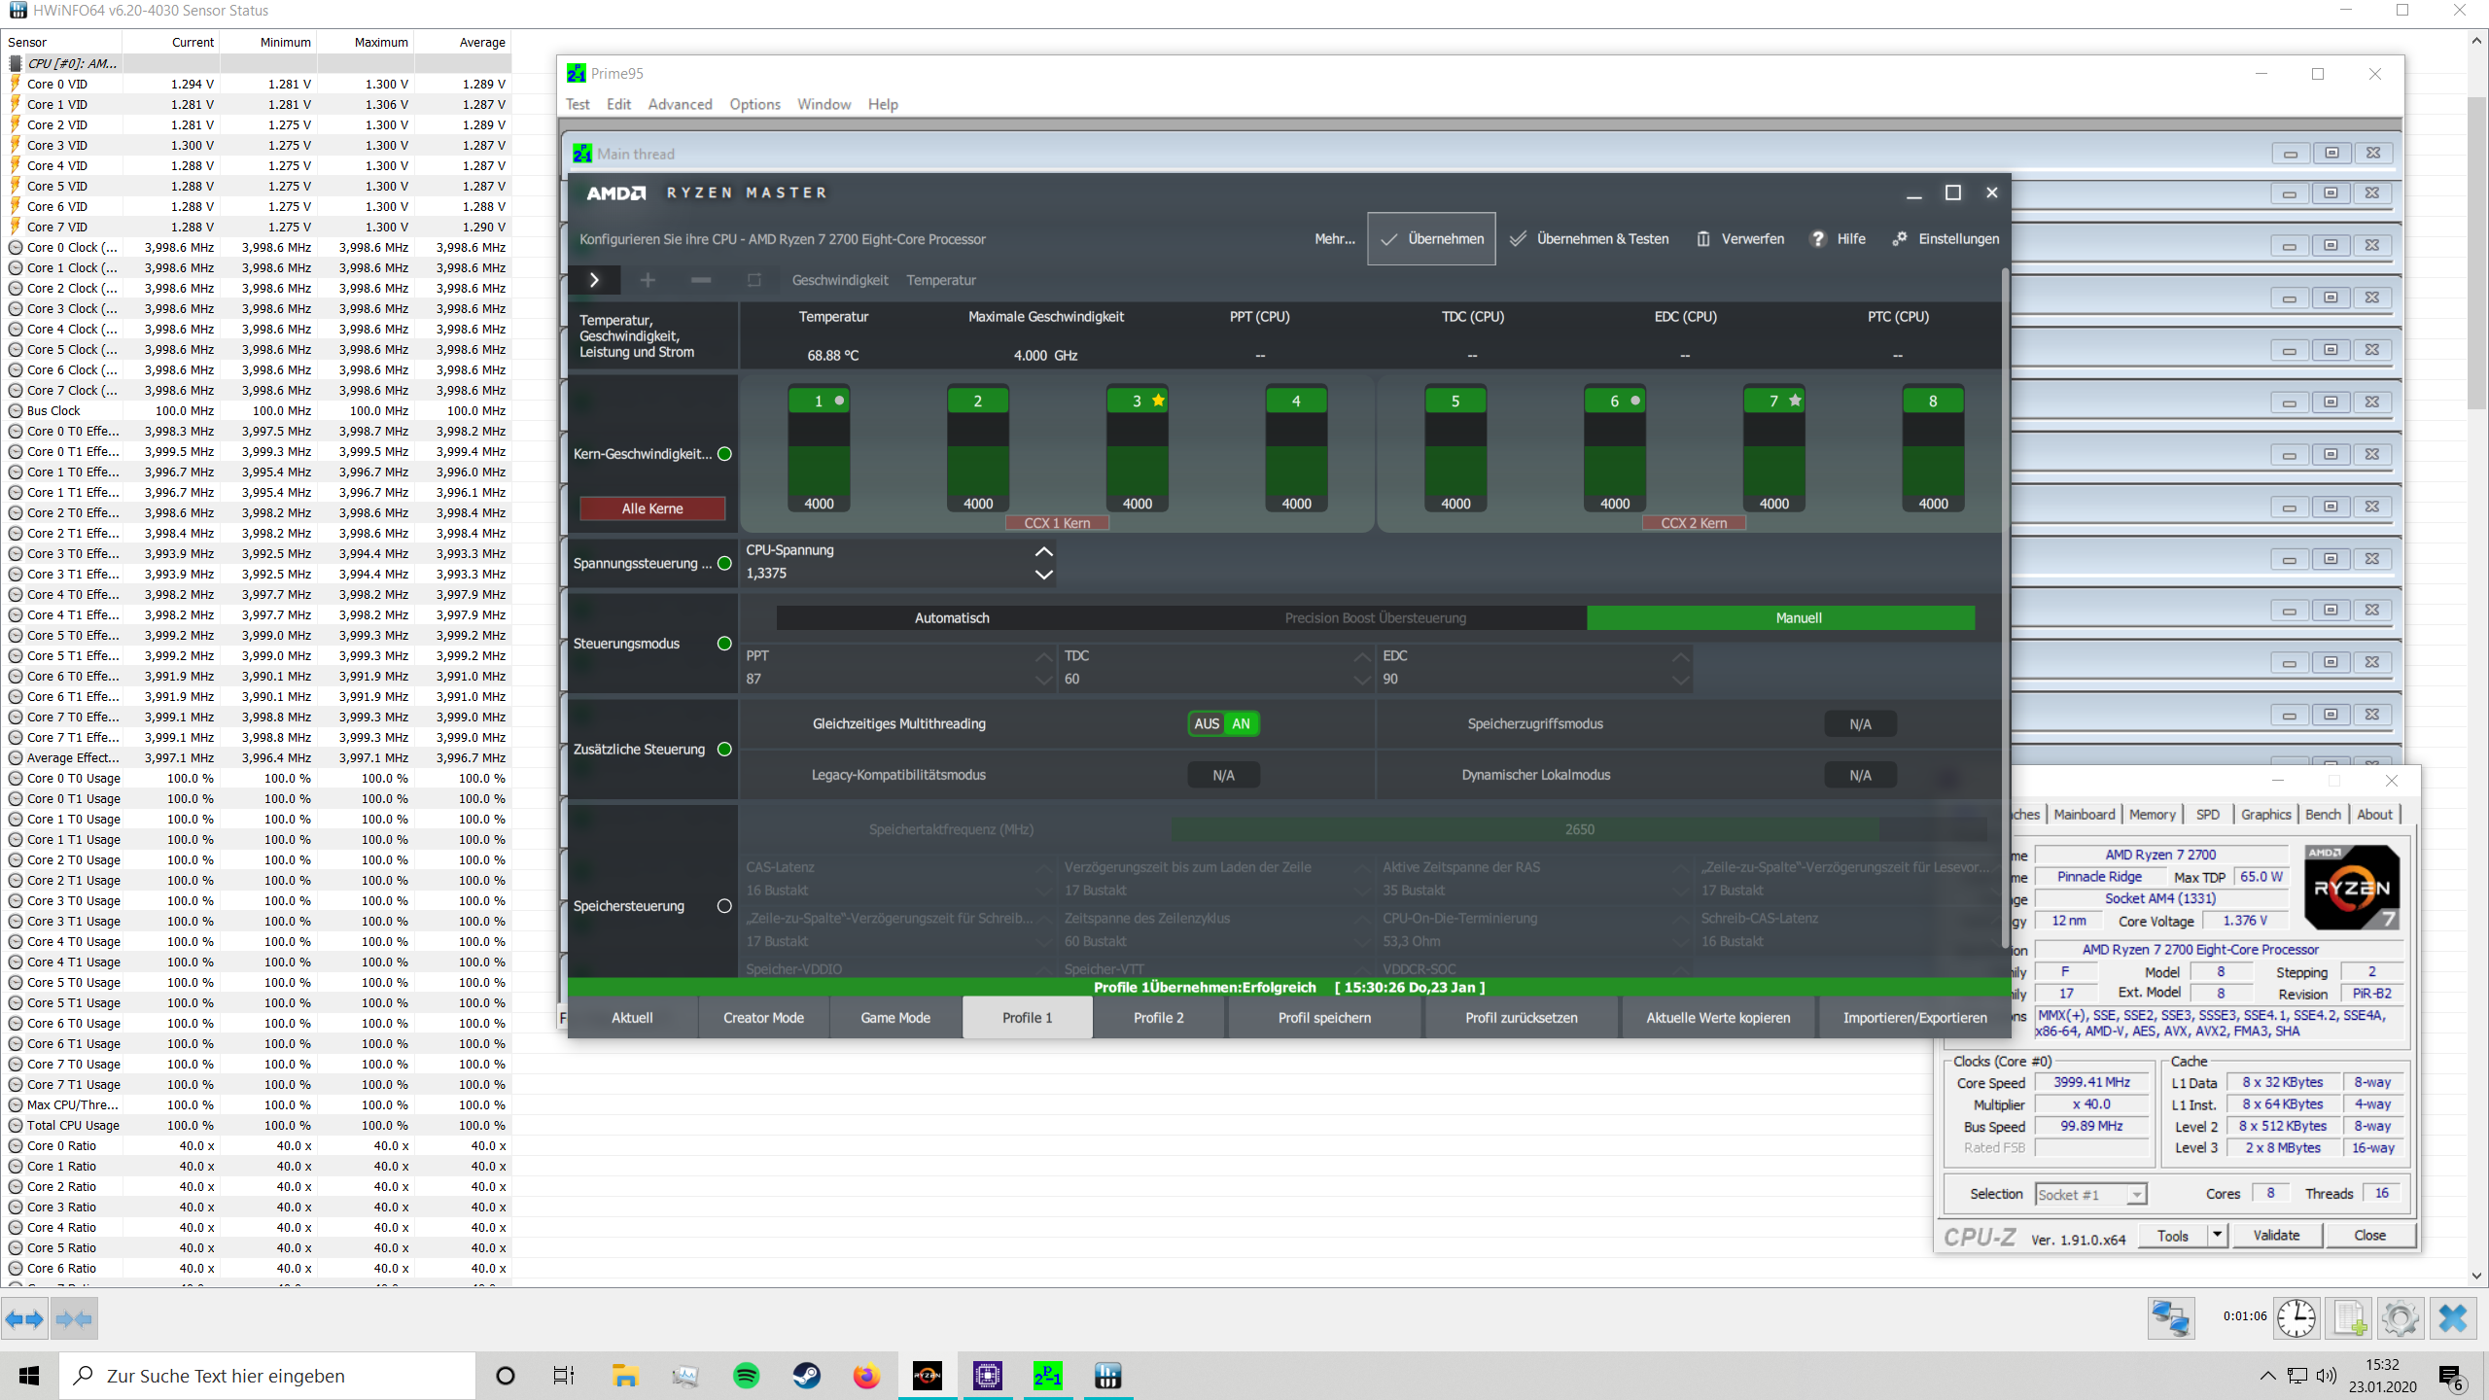Select the Einstellungen gear icon in Ryzen Master

[1901, 238]
